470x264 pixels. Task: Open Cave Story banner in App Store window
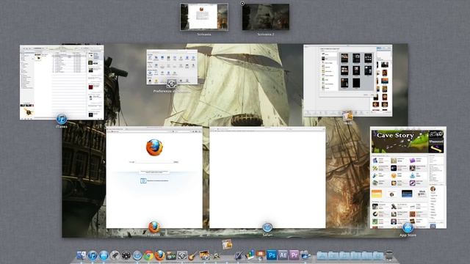tap(399, 142)
